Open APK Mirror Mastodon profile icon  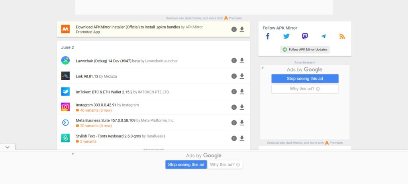[305, 36]
